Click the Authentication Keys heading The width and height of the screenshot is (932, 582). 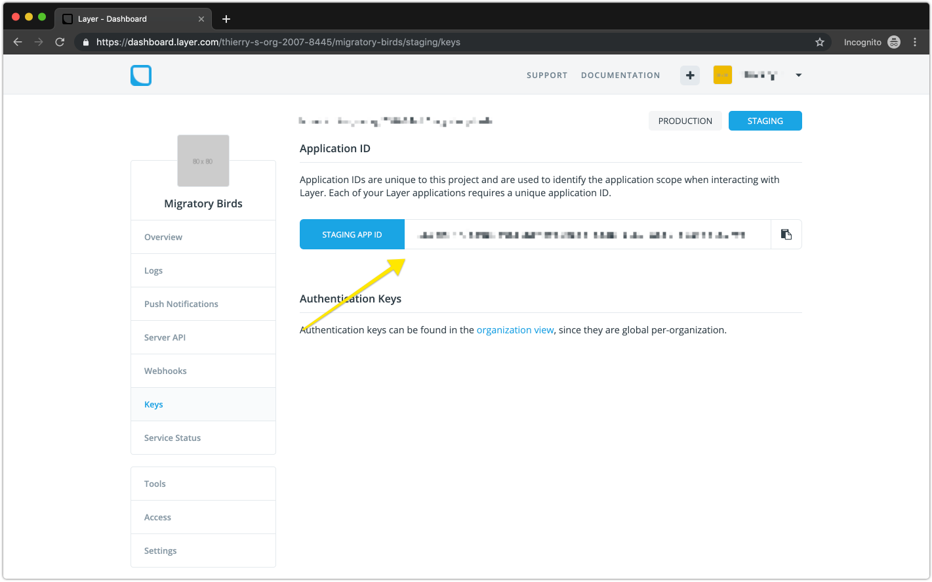pos(350,299)
